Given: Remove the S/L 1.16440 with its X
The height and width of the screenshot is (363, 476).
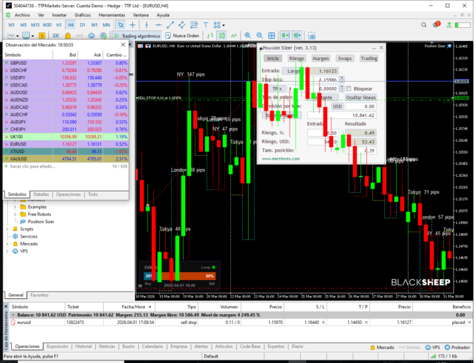Looking at the screenshot, I should point(323,322).
